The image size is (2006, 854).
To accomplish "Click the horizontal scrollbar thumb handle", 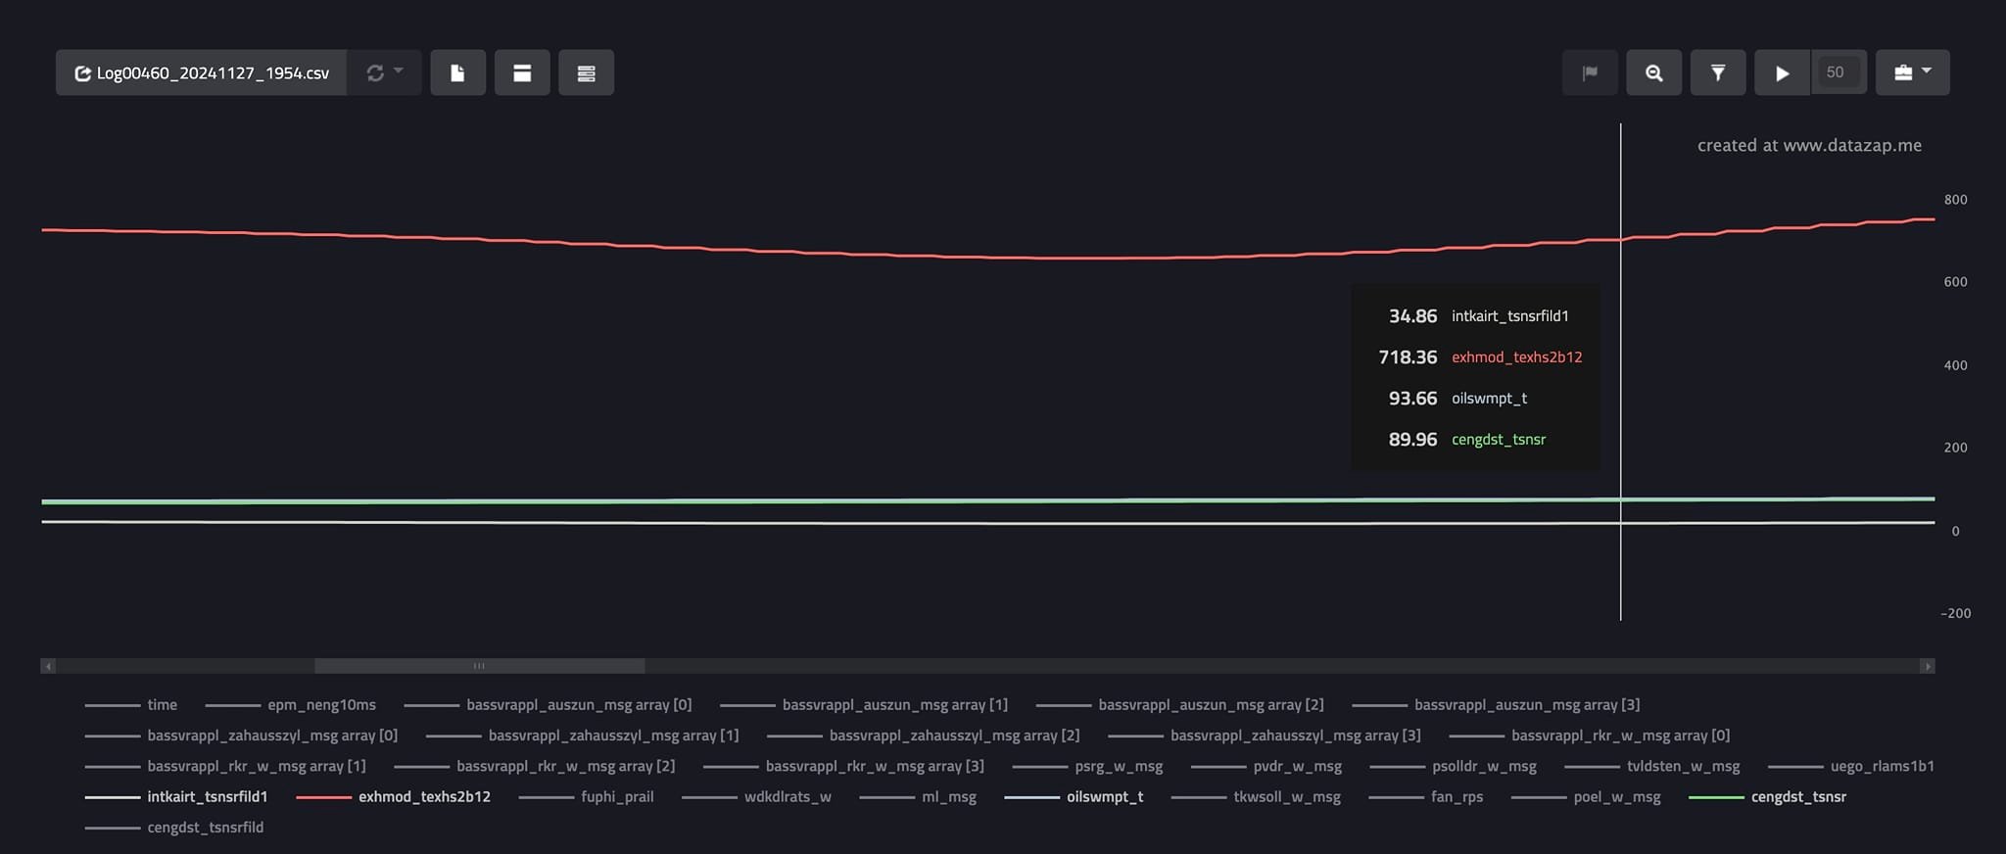I will coord(479,666).
